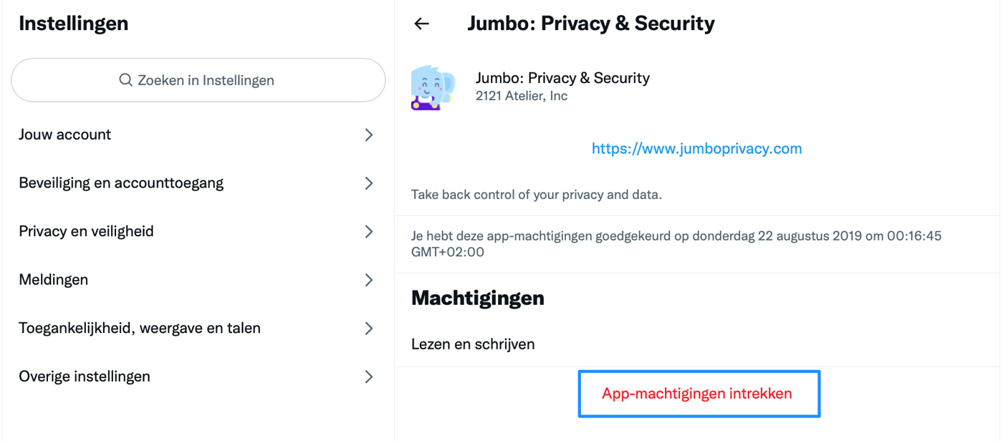Select Overige instellingen
The width and height of the screenshot is (1003, 441).
197,377
